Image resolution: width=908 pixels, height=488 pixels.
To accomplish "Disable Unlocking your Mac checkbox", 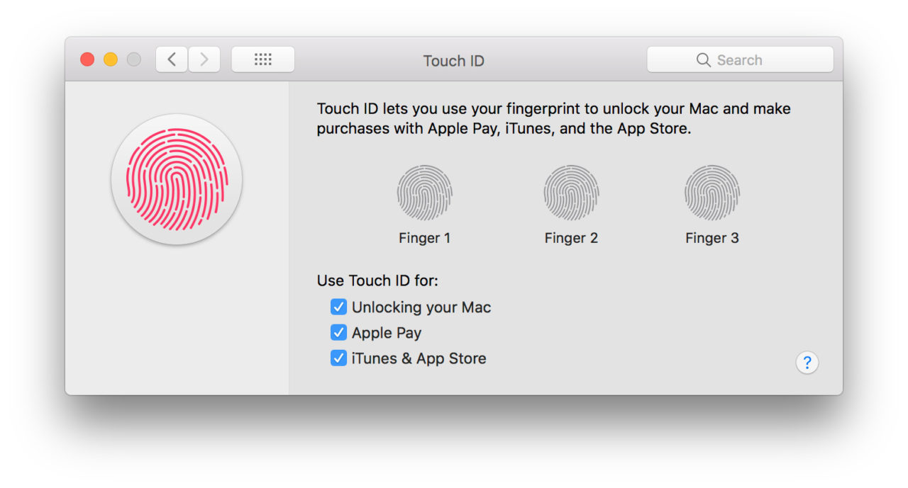I will (338, 307).
